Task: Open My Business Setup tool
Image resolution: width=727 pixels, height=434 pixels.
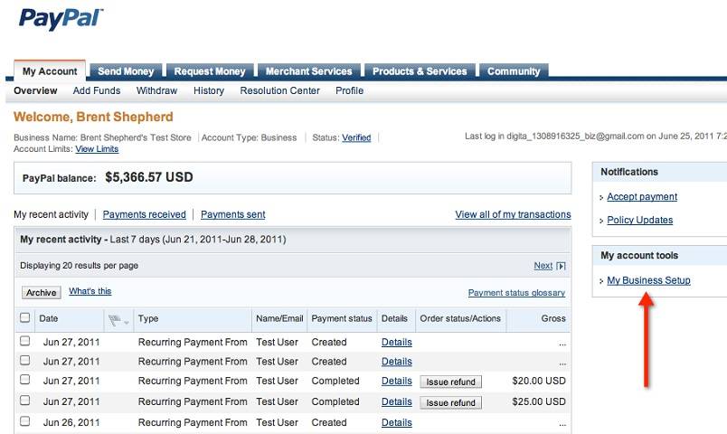Action: (x=648, y=280)
